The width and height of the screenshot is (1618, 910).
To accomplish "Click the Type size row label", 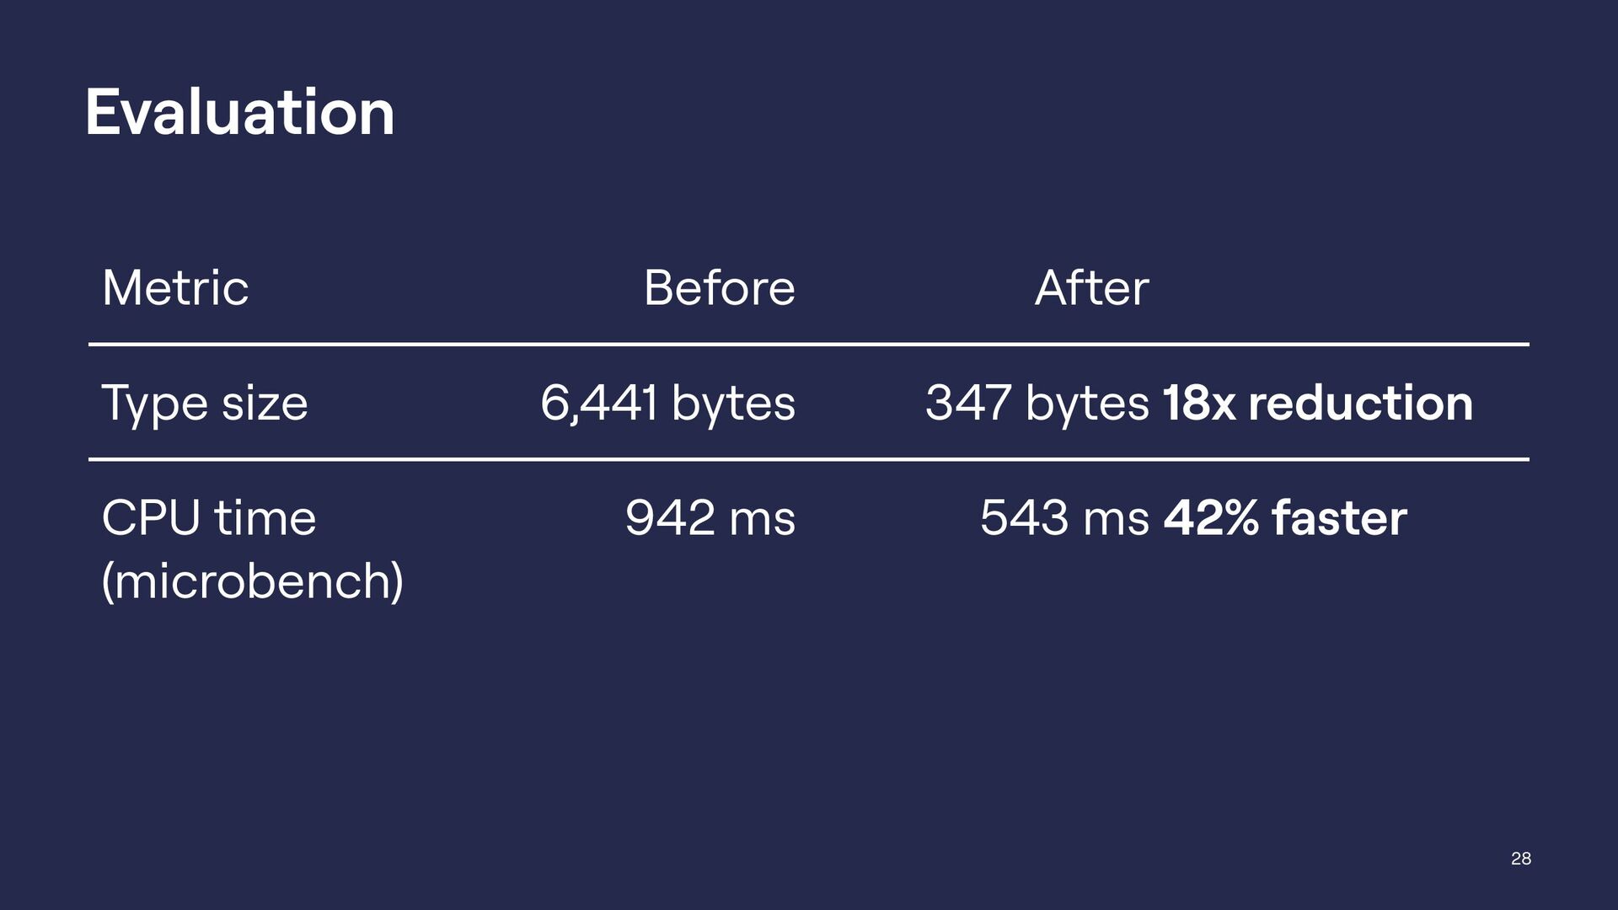I will (x=205, y=404).
